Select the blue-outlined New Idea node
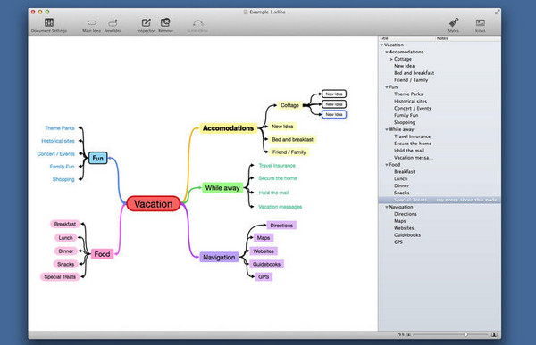Viewport: 536px width, 345px height. pyautogui.click(x=334, y=114)
